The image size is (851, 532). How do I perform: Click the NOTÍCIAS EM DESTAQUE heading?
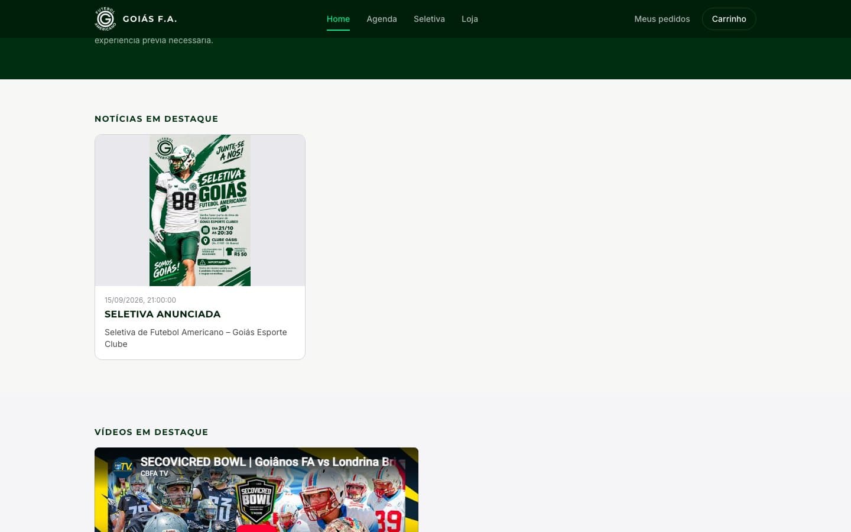tap(157, 119)
